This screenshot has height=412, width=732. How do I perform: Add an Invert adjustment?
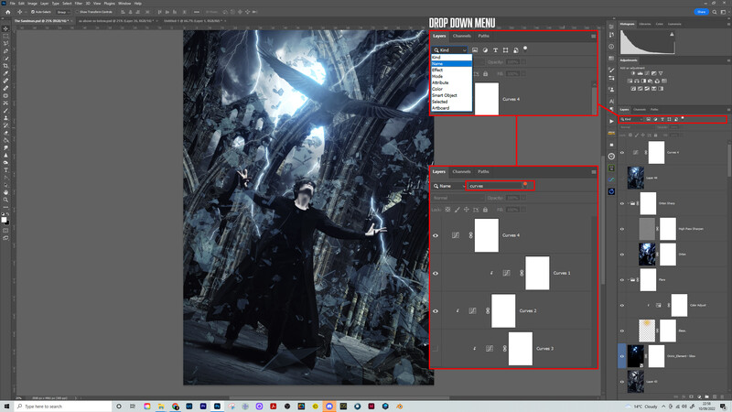tap(633, 88)
